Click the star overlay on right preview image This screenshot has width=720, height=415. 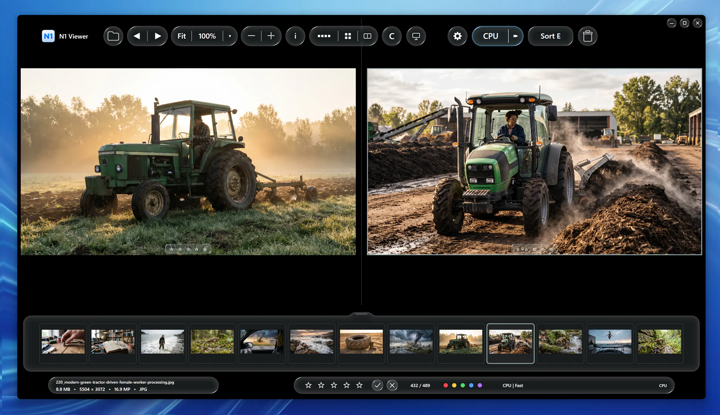click(534, 249)
